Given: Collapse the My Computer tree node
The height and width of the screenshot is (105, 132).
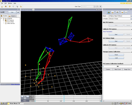Looking at the screenshot, I should (1, 19).
